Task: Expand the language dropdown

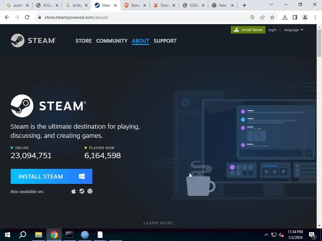Action: pos(293,30)
